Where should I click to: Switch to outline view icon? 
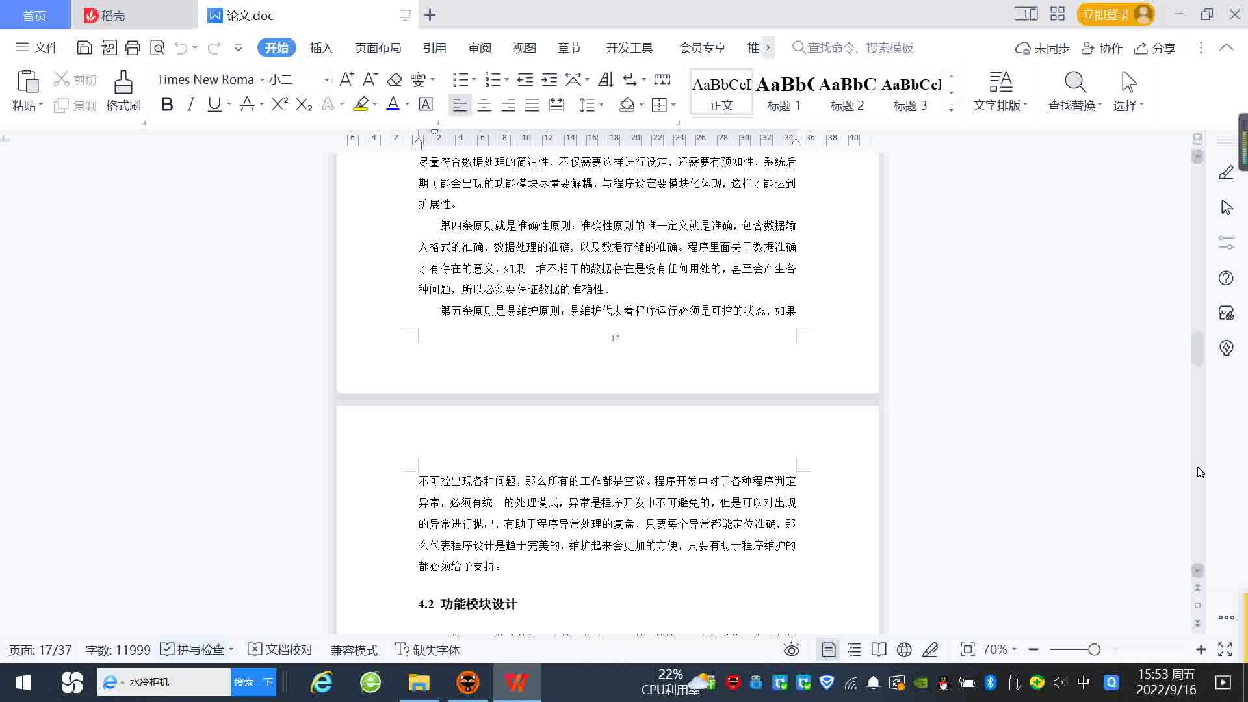point(854,649)
